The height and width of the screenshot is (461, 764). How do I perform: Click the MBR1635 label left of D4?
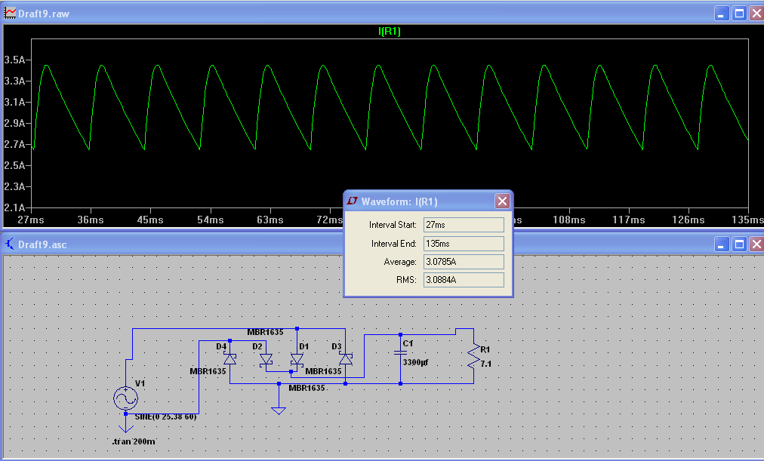point(208,371)
